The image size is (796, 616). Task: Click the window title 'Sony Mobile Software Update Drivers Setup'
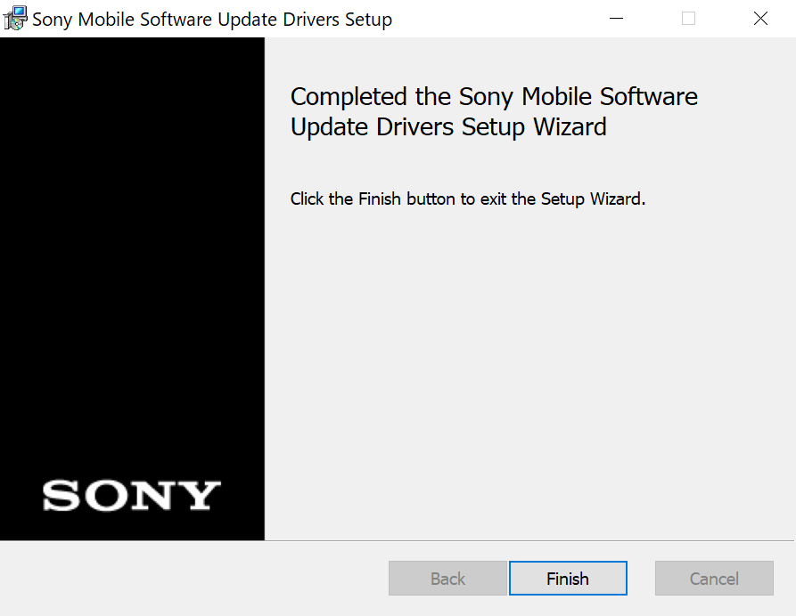212,20
